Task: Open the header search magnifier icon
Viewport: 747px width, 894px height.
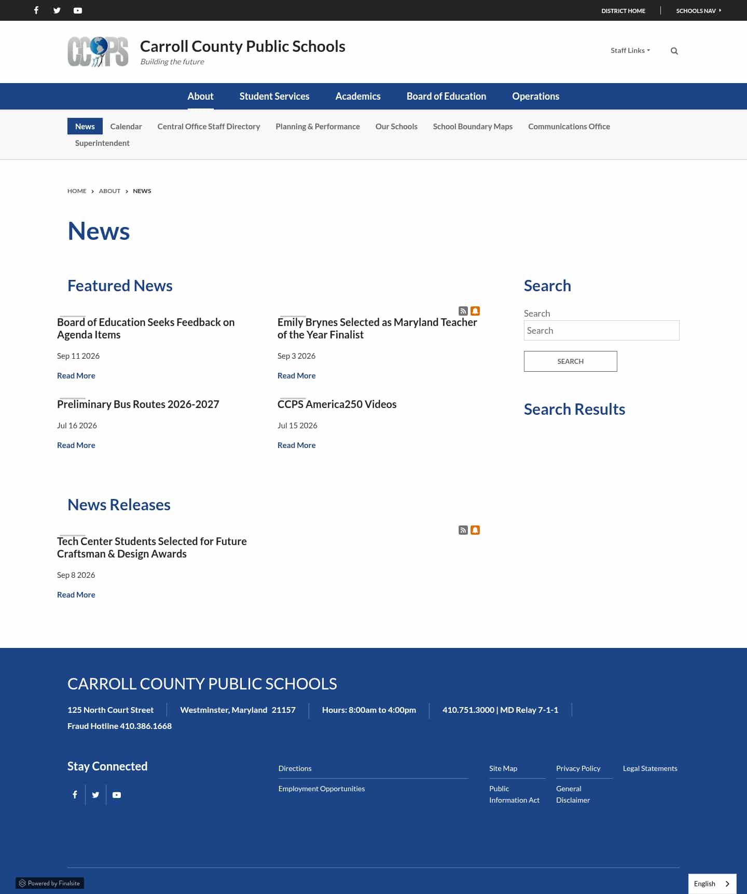Action: (x=674, y=51)
